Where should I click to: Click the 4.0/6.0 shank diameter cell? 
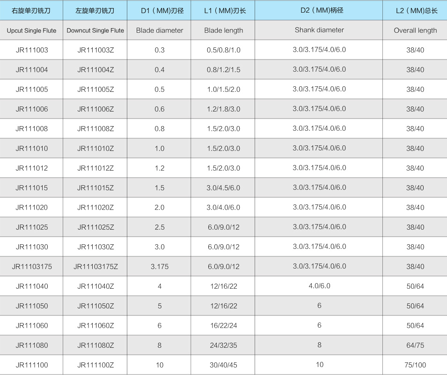319,285
